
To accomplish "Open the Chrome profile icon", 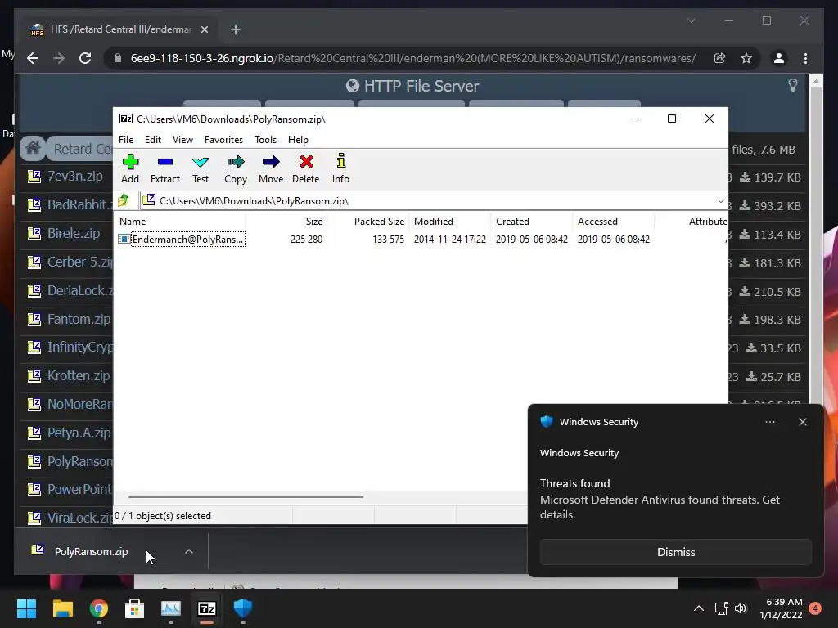I will click(x=779, y=58).
